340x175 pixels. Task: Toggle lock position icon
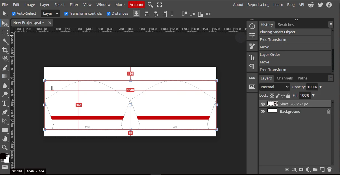[x=283, y=96]
